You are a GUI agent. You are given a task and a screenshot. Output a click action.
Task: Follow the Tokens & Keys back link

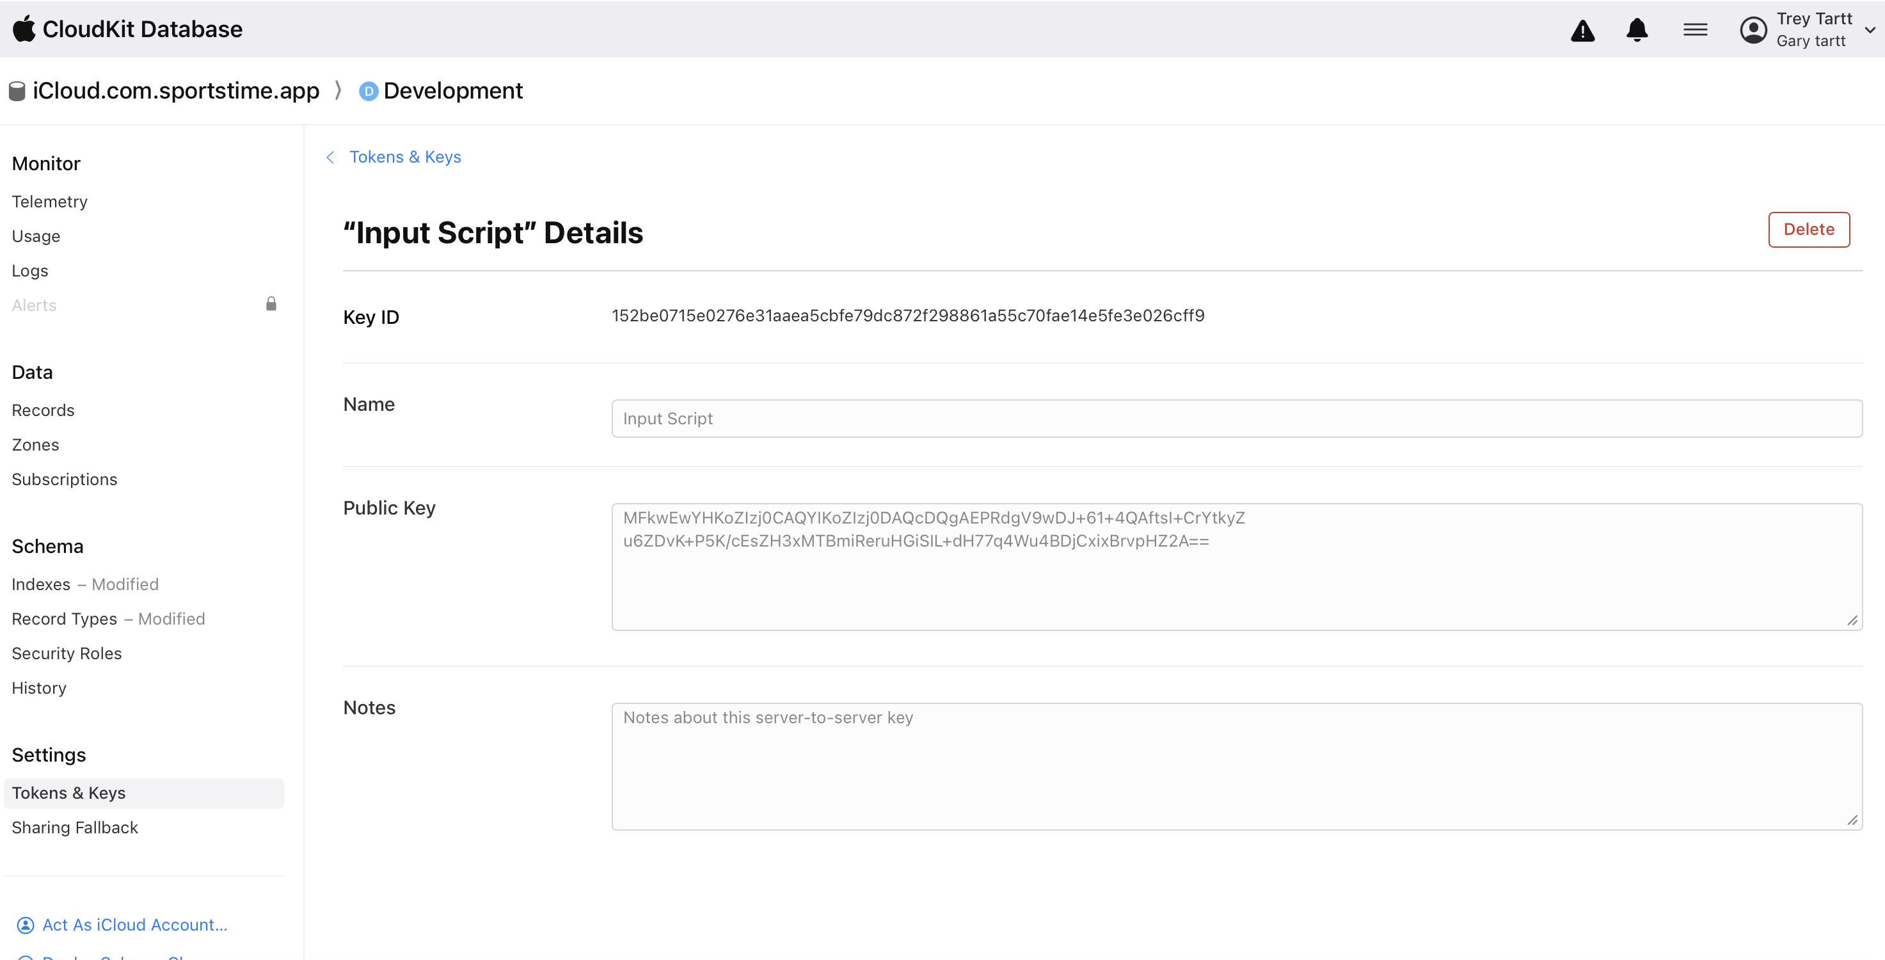[404, 157]
